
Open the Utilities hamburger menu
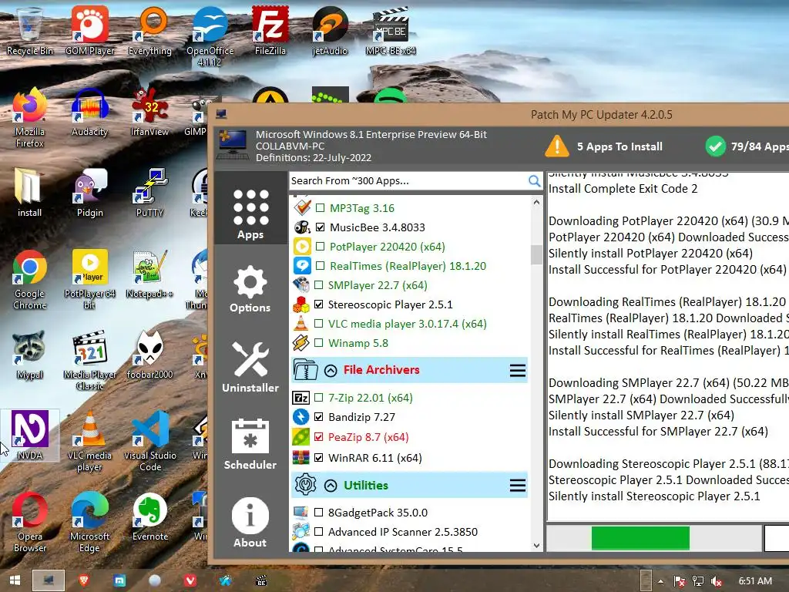(518, 486)
